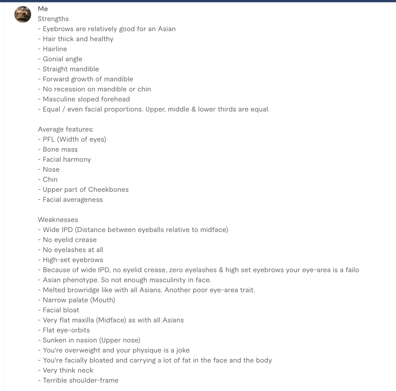Click the "Bone mass" list line

58,150
